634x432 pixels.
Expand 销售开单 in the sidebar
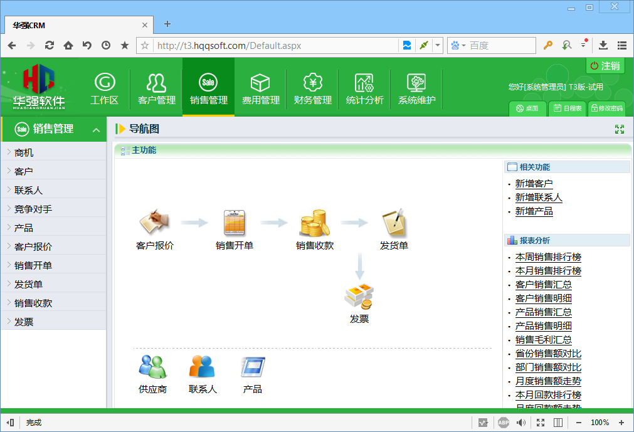coord(54,265)
